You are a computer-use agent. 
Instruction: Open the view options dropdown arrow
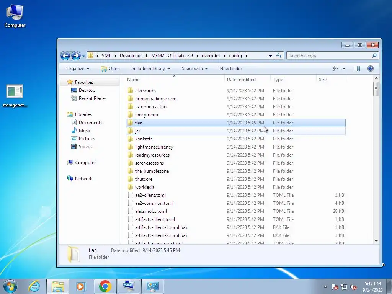pos(344,69)
